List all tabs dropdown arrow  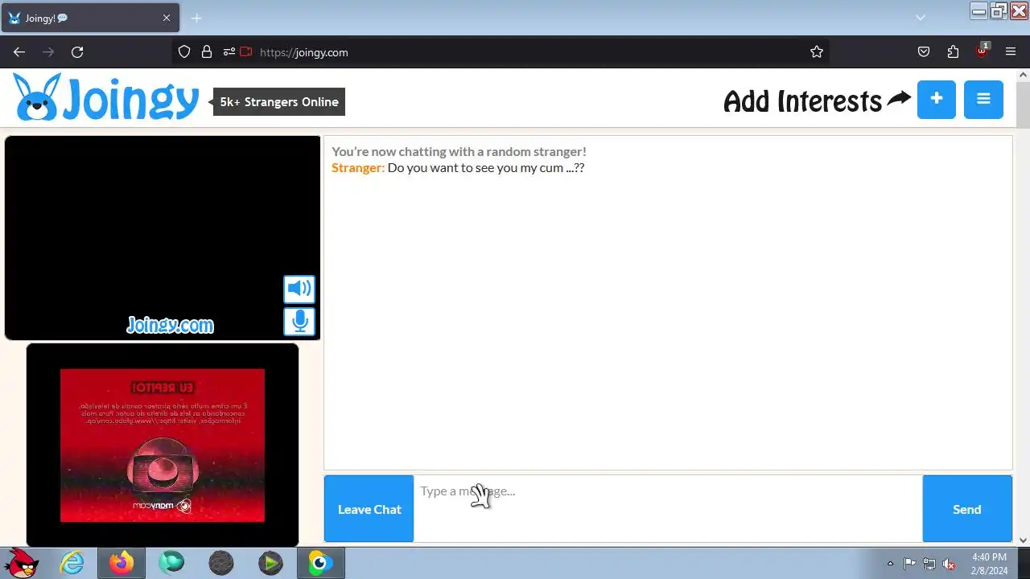[x=921, y=18]
